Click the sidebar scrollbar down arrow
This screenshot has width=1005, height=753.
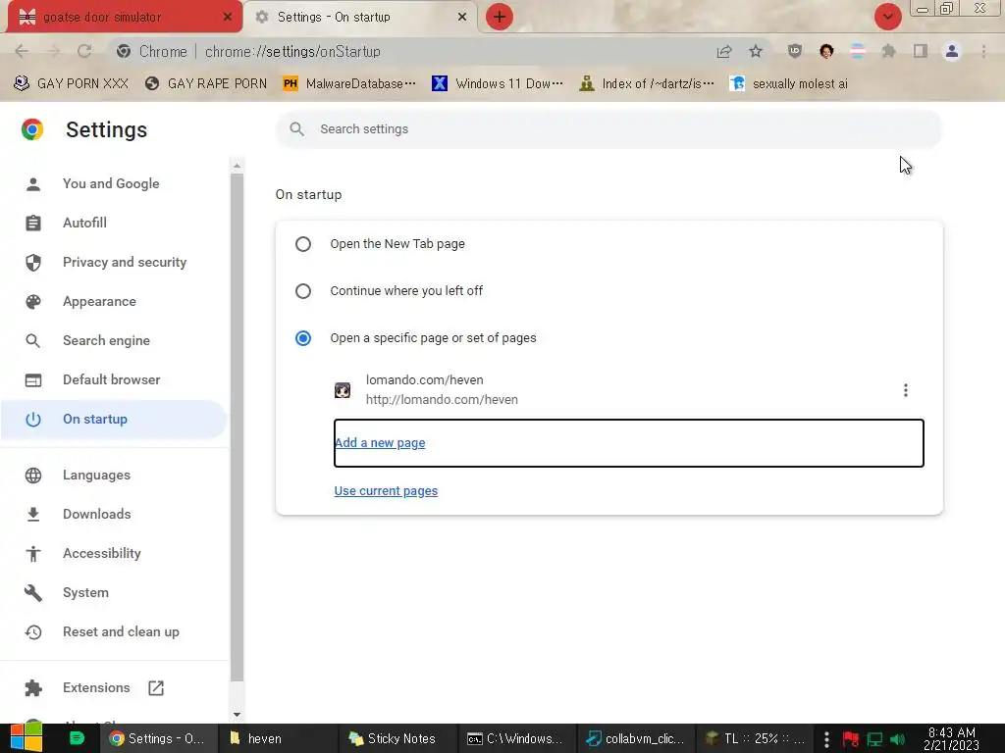[238, 714]
